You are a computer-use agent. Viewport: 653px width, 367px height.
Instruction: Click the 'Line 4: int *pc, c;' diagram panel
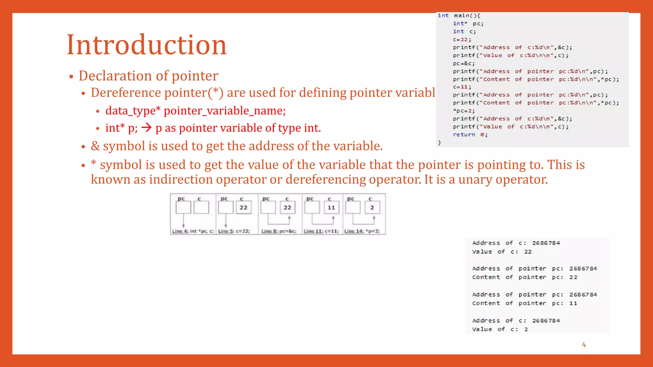click(x=193, y=214)
